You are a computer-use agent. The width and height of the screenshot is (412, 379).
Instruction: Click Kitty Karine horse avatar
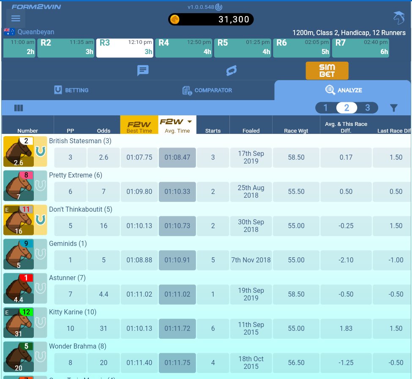click(19, 322)
